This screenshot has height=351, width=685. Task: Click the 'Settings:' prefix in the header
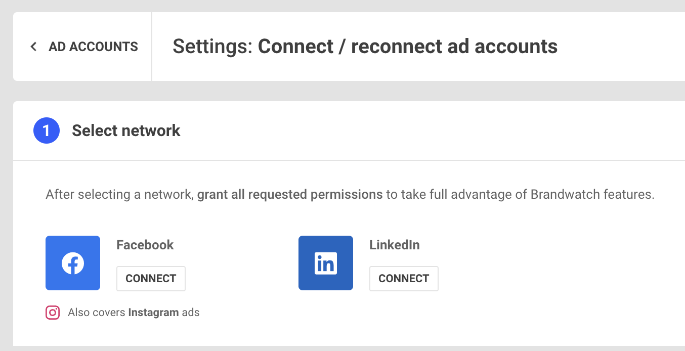[213, 47]
